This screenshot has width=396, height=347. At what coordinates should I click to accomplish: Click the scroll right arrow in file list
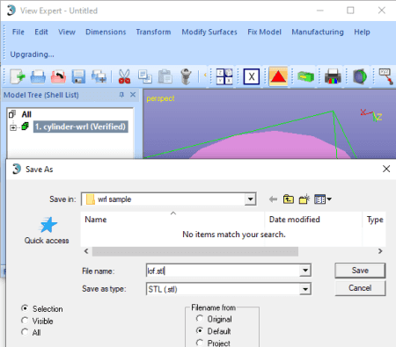[380, 251]
